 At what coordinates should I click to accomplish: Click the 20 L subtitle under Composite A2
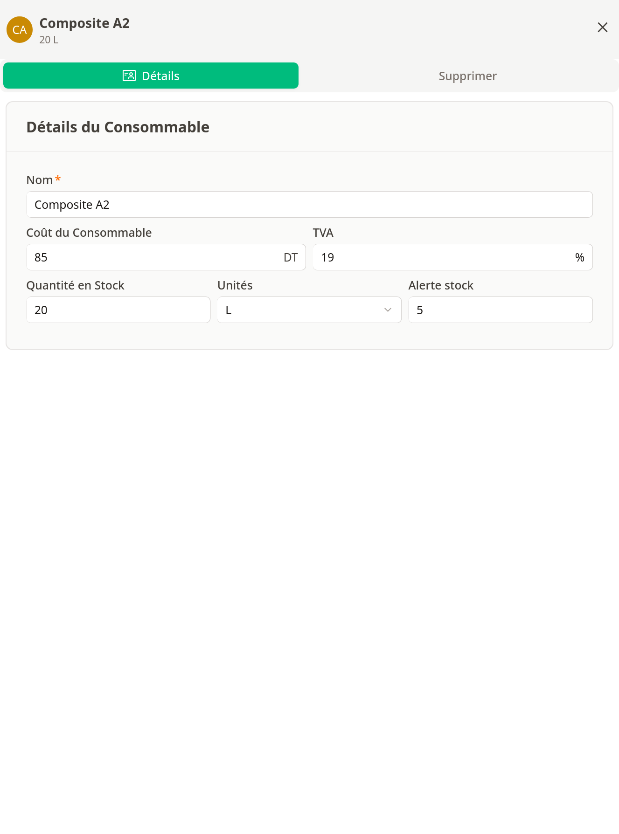[49, 41]
